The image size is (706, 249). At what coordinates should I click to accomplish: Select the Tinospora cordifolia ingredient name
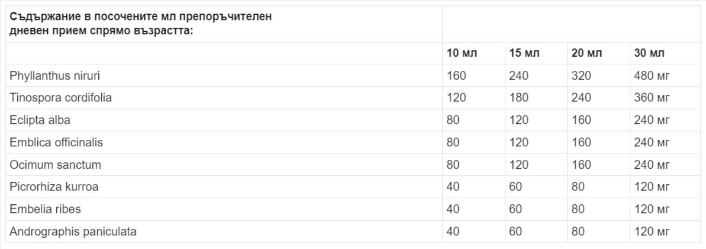click(x=60, y=98)
